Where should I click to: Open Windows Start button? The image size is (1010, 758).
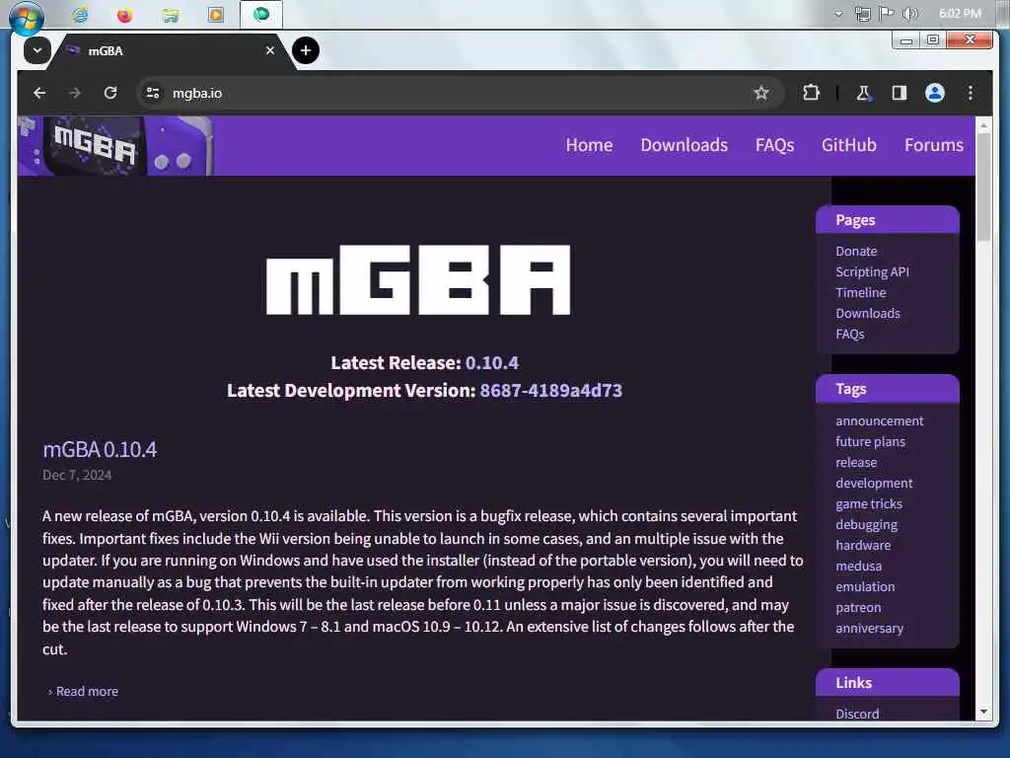(27, 17)
